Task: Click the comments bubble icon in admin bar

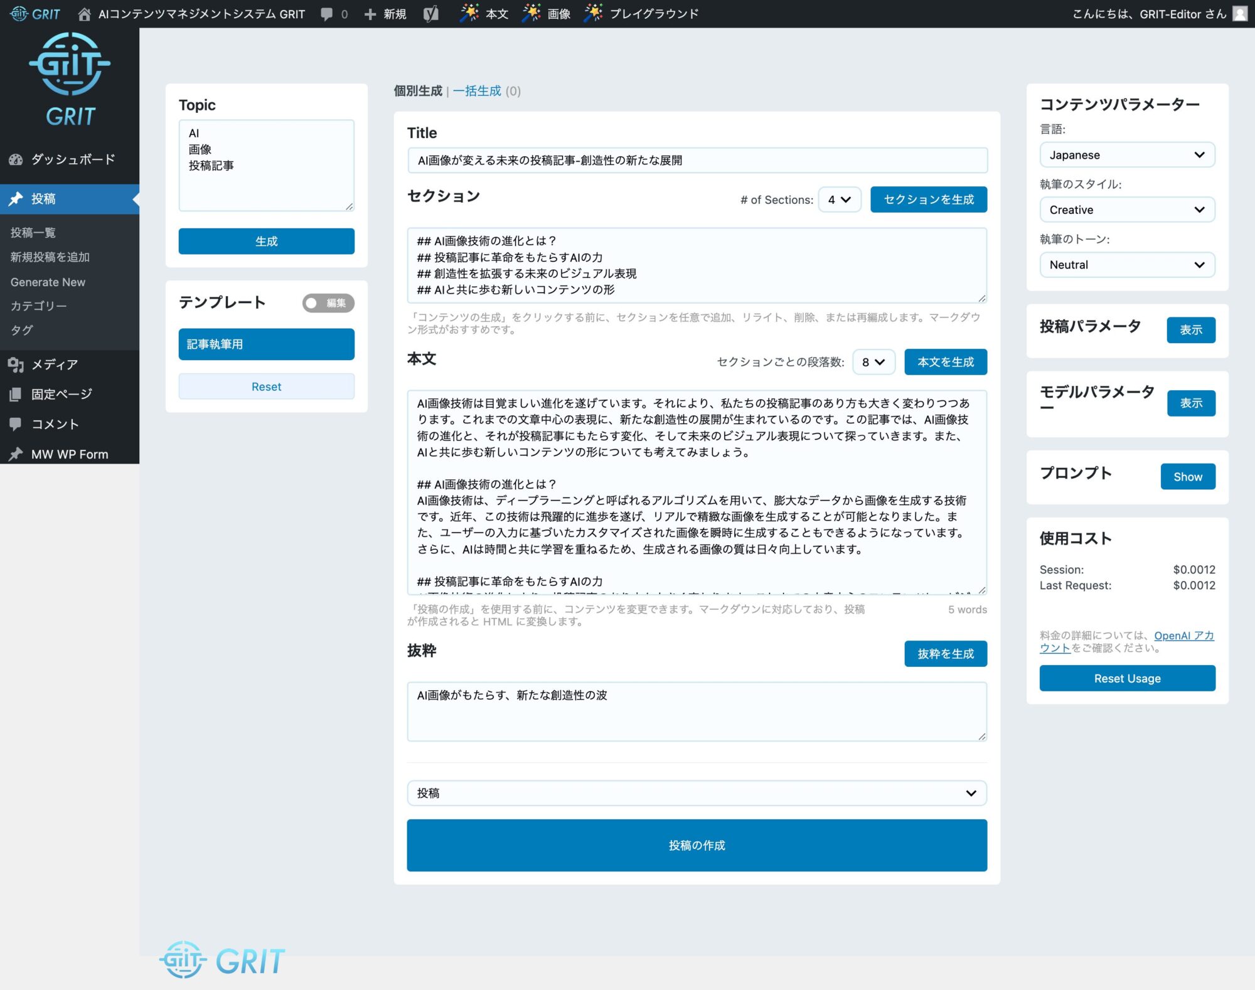Action: (327, 14)
